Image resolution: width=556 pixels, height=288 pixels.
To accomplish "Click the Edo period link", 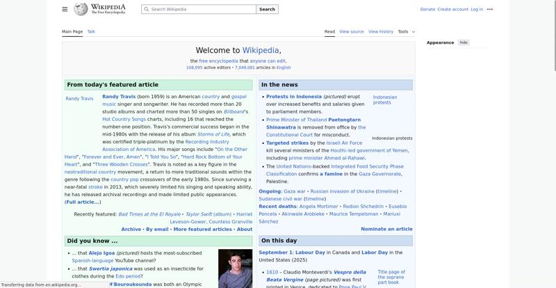I will pos(128,276).
